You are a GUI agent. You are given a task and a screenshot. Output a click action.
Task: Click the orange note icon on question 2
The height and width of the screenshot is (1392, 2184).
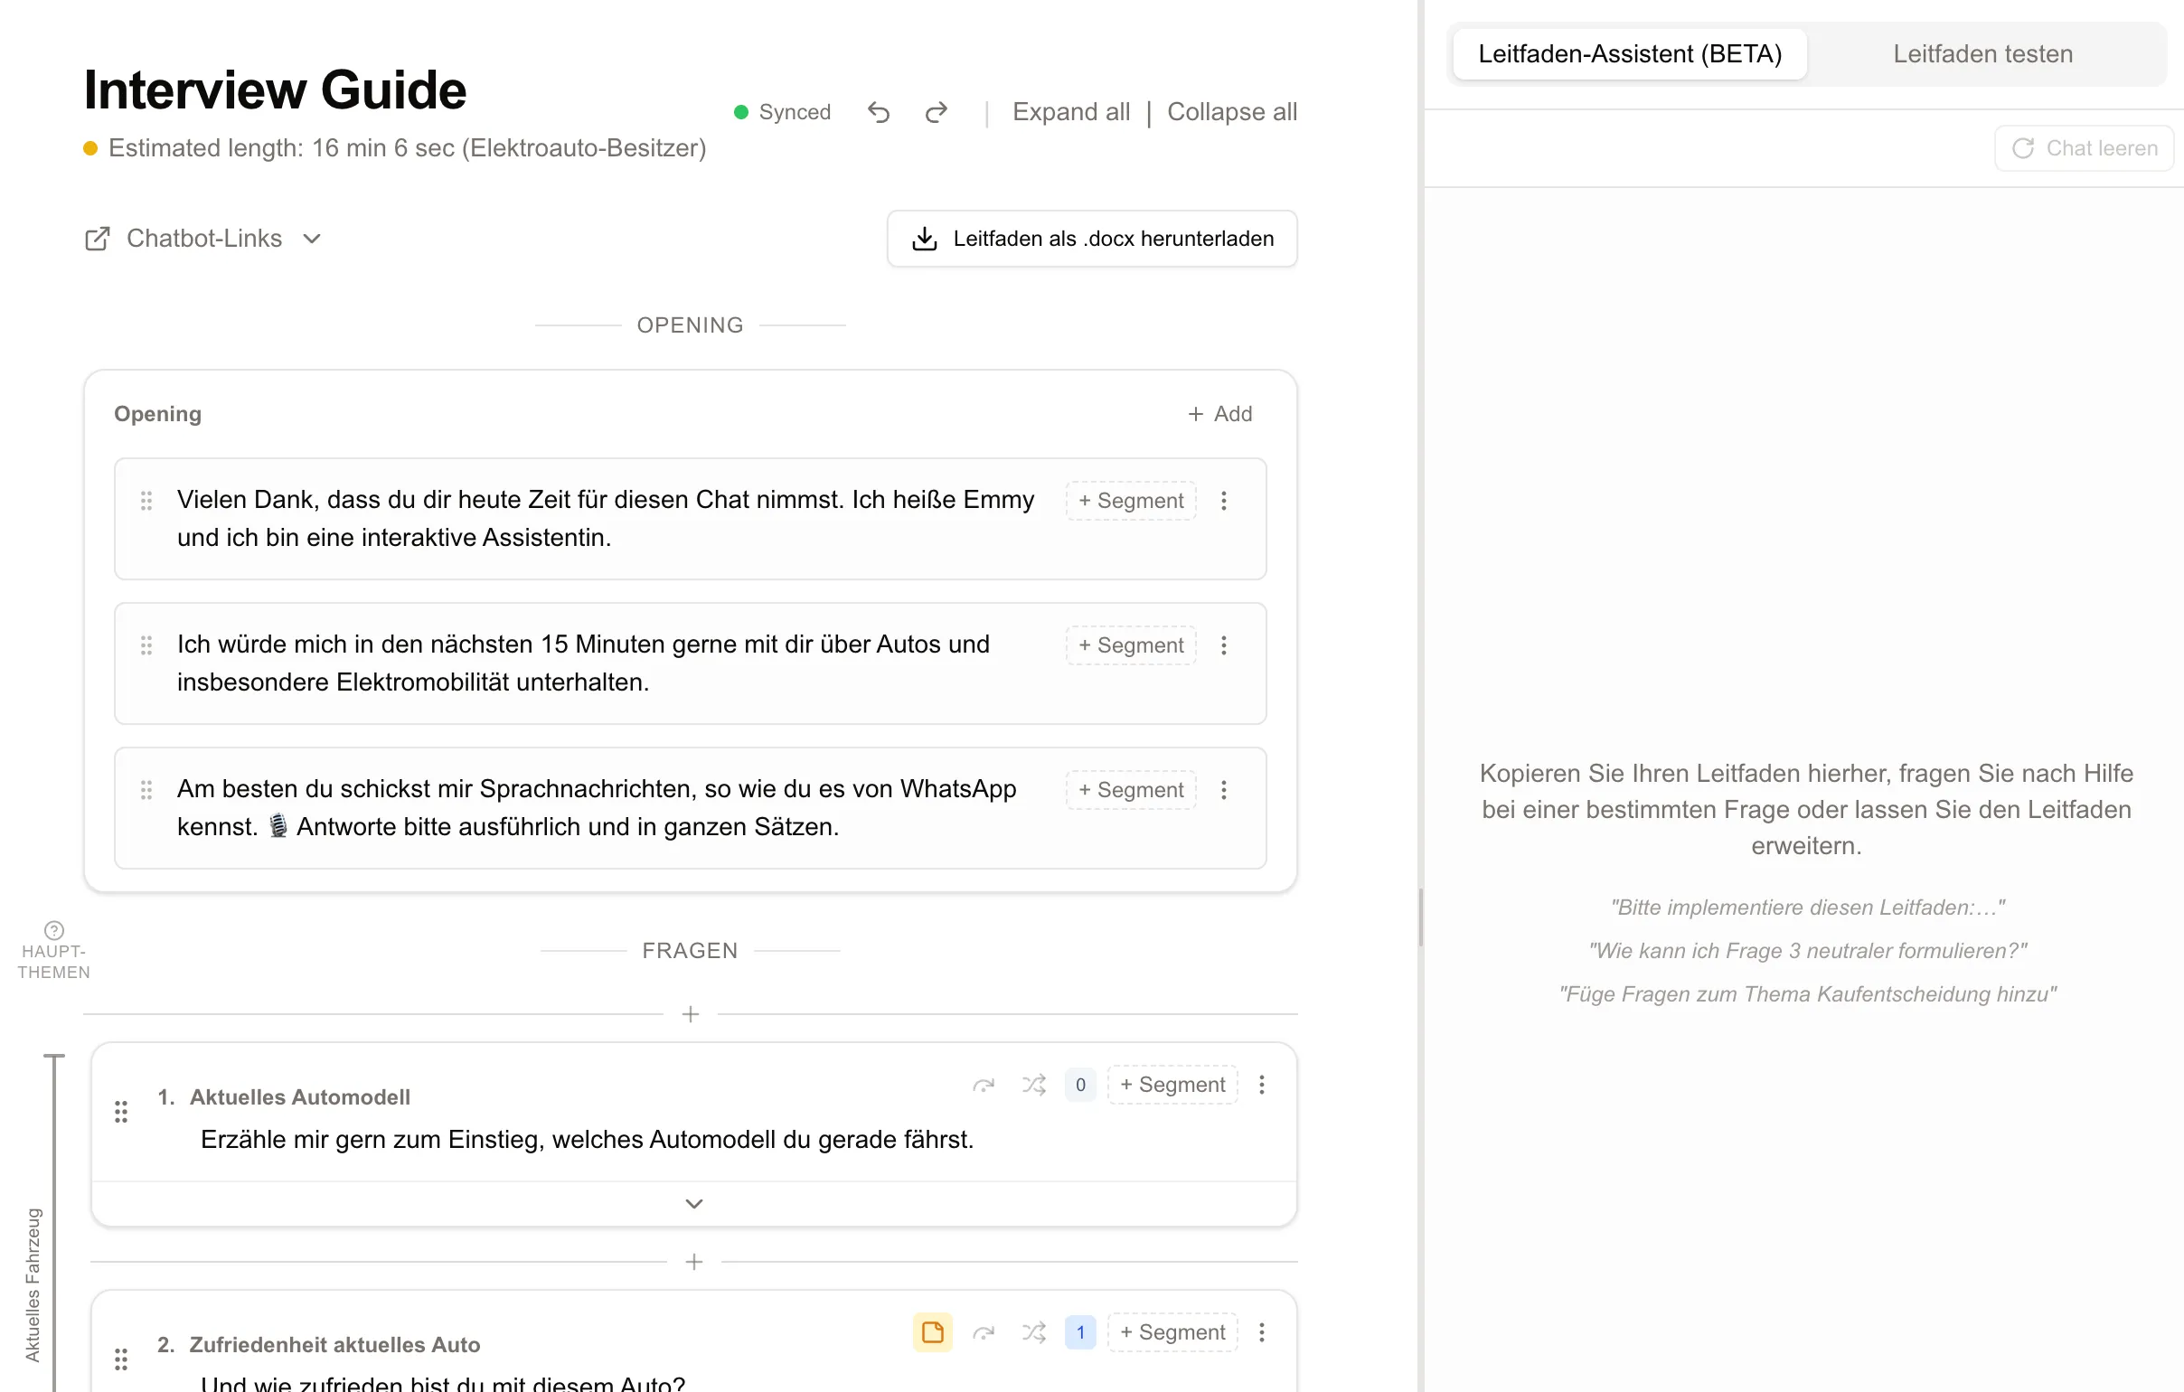pyautogui.click(x=932, y=1331)
